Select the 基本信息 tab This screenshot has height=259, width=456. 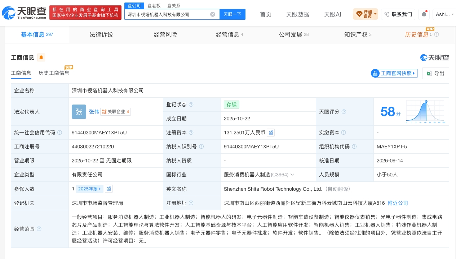click(37, 34)
